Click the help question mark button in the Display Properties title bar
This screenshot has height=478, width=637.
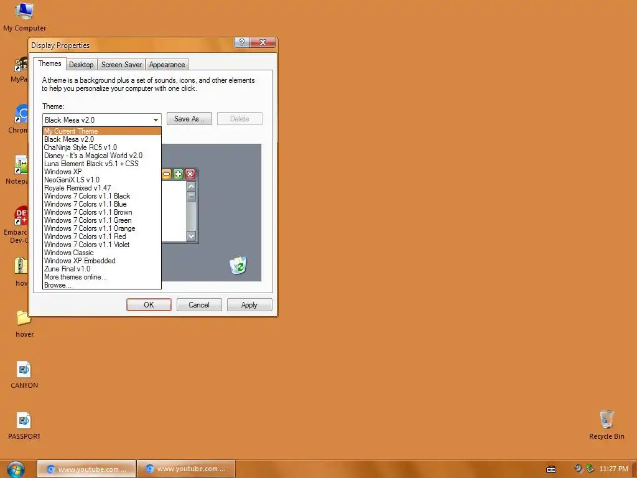[242, 42]
